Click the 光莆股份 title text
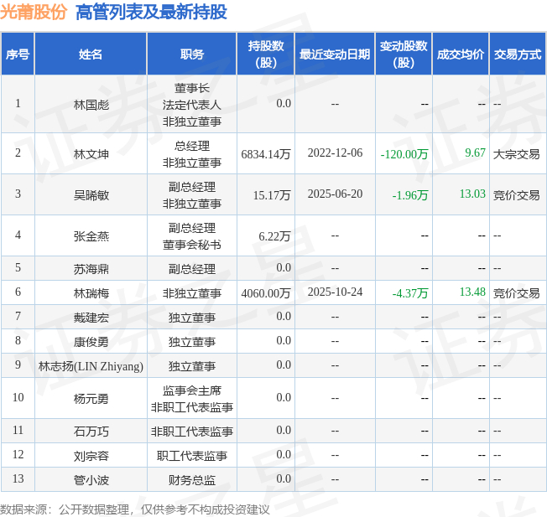 coord(34,12)
